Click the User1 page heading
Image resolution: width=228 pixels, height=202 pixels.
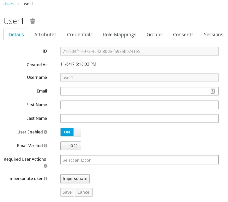tap(14, 21)
